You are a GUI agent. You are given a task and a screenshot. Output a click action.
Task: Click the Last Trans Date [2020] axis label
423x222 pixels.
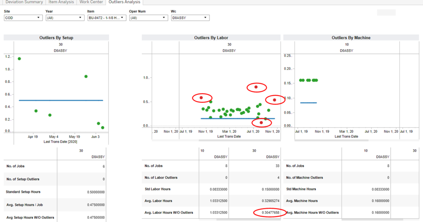pyautogui.click(x=60, y=142)
